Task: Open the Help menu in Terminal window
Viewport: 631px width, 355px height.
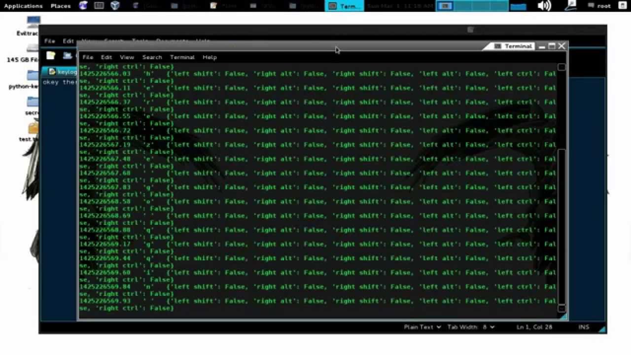Action: [x=210, y=57]
